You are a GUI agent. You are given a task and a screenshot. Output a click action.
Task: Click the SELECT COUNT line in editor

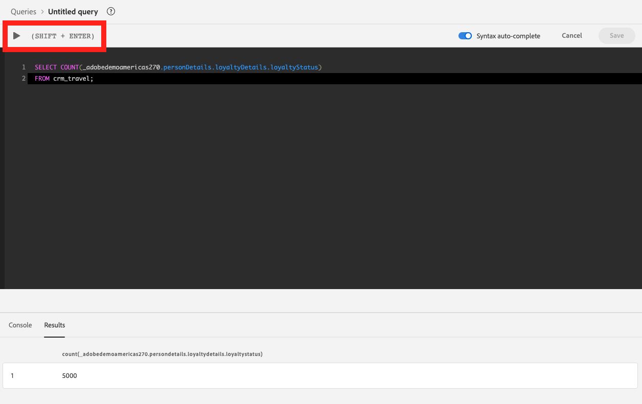178,67
